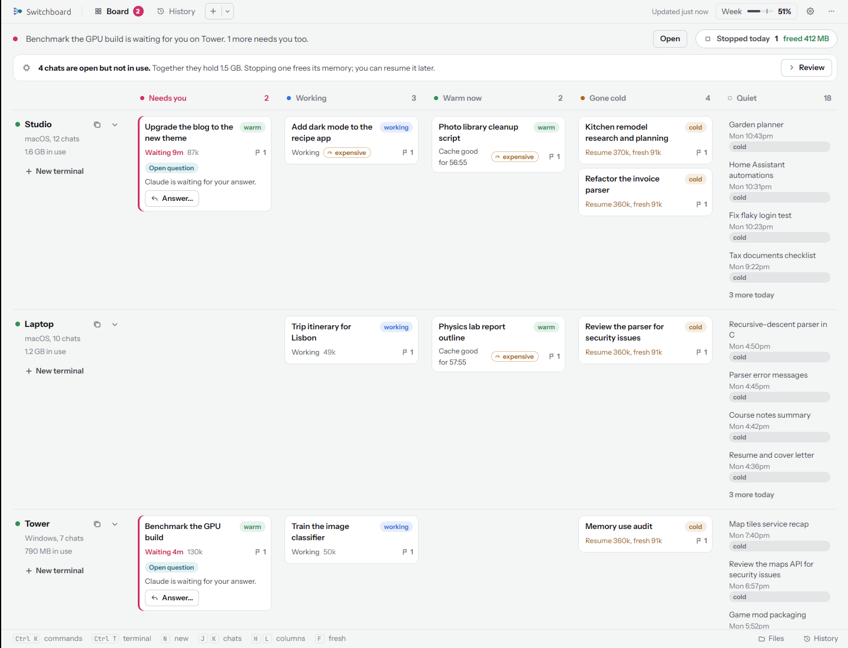Open History from the bottom bar

pos(821,639)
